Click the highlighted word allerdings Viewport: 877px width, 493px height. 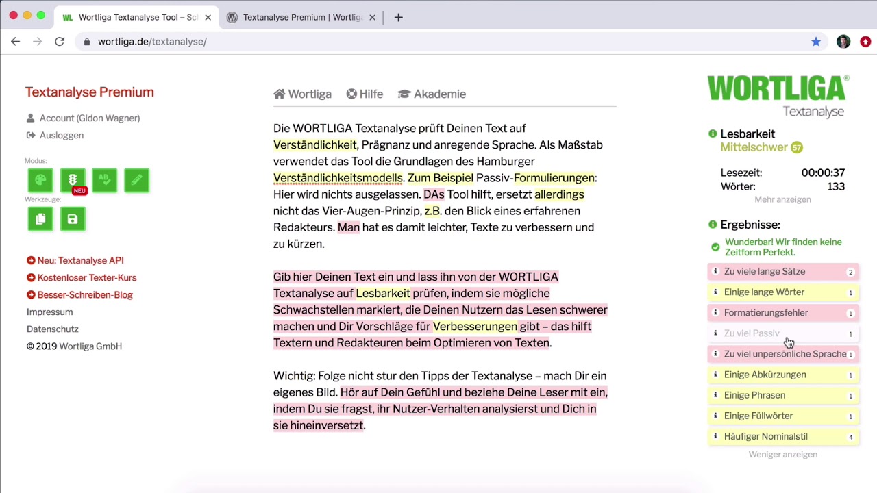pos(559,194)
